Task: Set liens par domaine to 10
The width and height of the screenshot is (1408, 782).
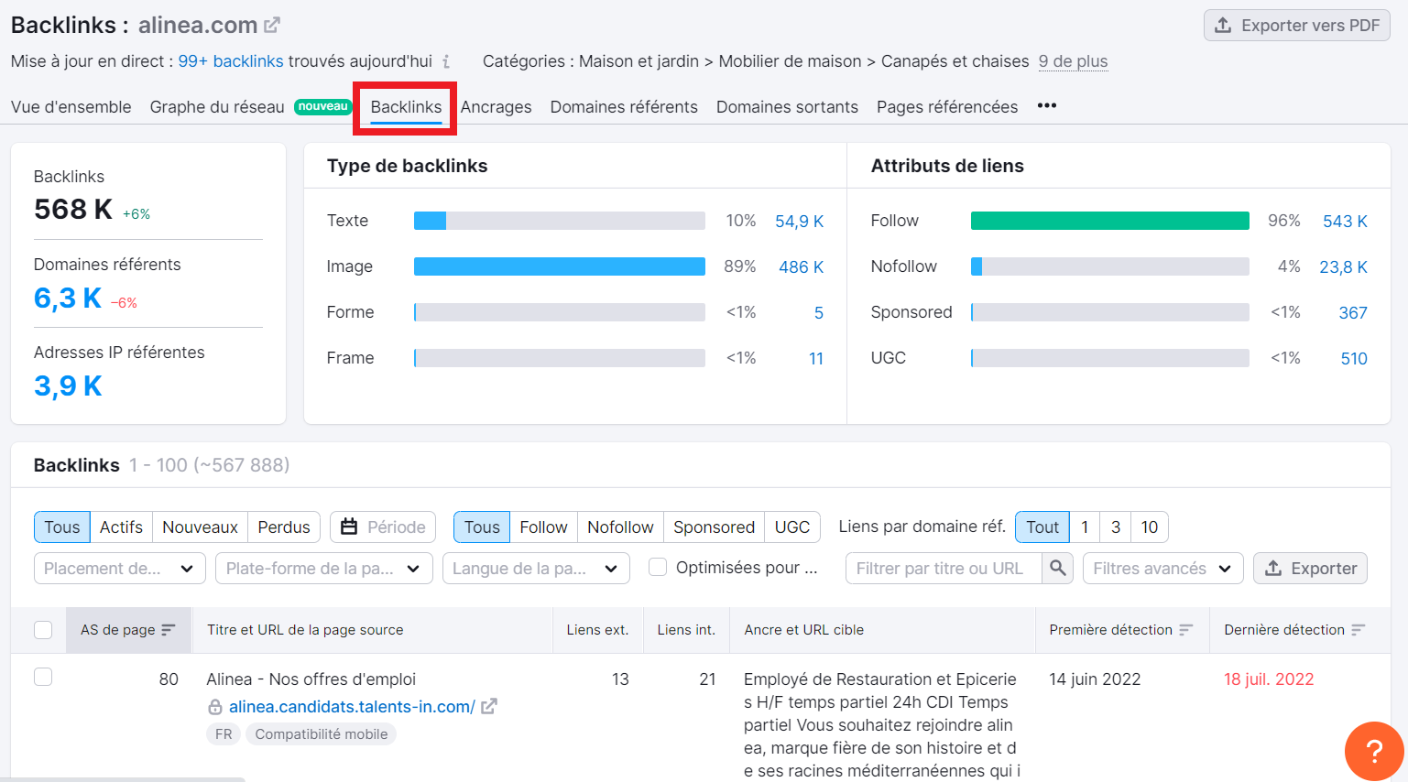Action: 1150,527
